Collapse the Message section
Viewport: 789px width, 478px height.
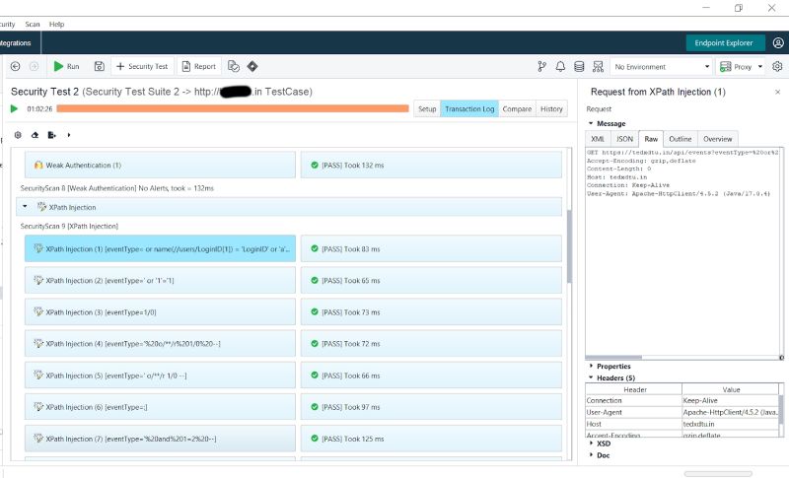591,123
